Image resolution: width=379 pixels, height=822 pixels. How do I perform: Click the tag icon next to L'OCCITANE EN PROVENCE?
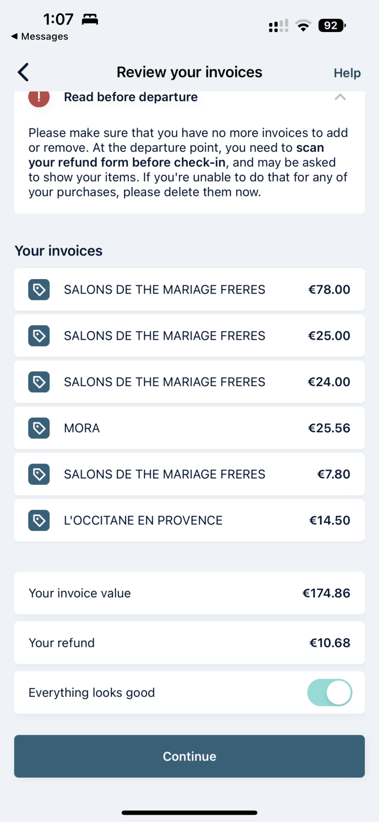(39, 520)
